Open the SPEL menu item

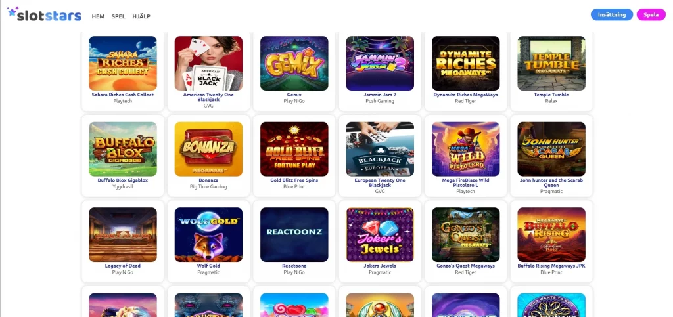[118, 16]
